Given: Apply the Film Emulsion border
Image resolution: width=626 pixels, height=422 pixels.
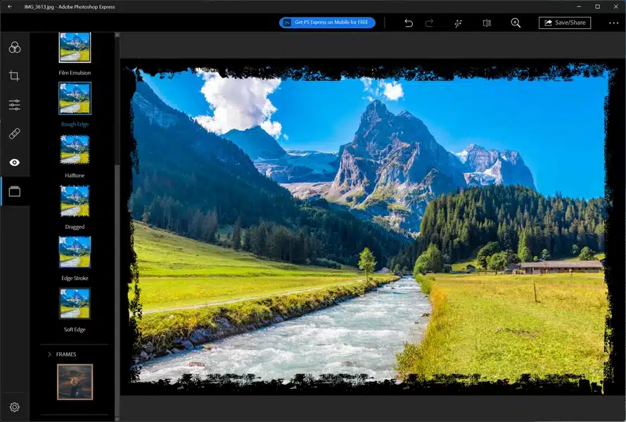Looking at the screenshot, I should coord(75,46).
